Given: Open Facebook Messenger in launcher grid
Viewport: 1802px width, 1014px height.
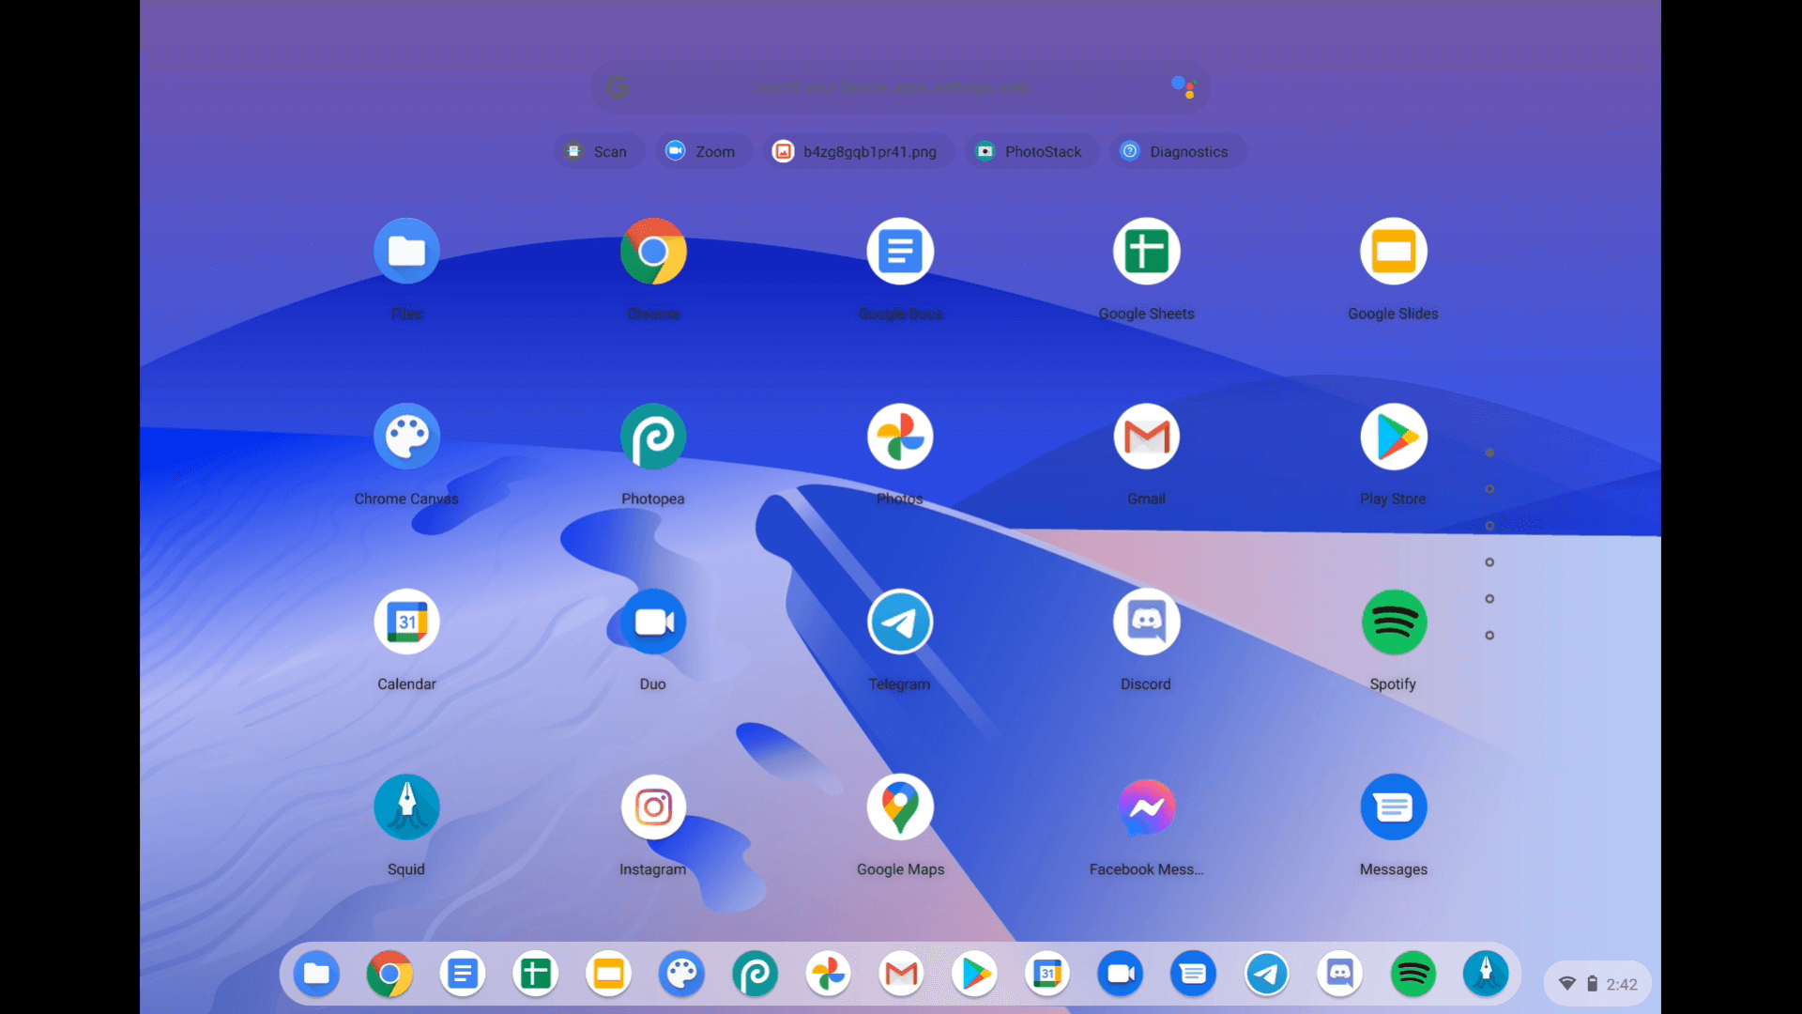Looking at the screenshot, I should click(x=1147, y=807).
